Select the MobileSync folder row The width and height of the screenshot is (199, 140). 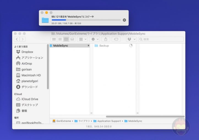[70, 45]
